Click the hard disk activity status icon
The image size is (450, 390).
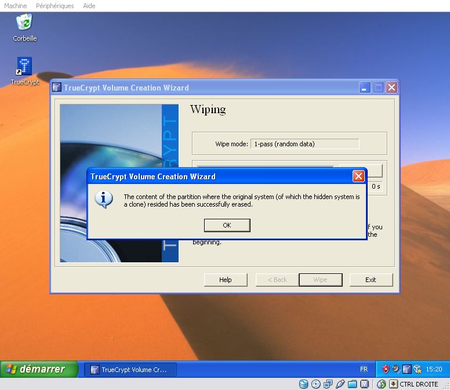pyautogui.click(x=303, y=384)
